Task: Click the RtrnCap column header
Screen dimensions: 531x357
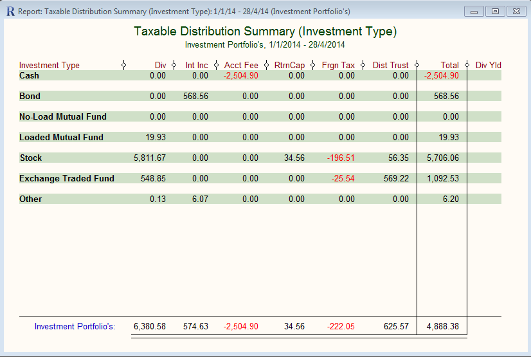Action: [289, 65]
